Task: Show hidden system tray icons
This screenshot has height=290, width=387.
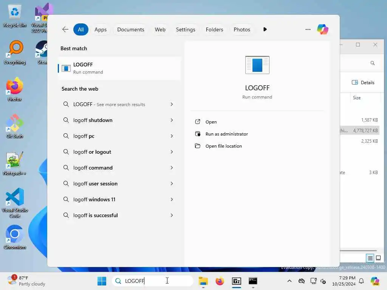Action: click(x=289, y=281)
